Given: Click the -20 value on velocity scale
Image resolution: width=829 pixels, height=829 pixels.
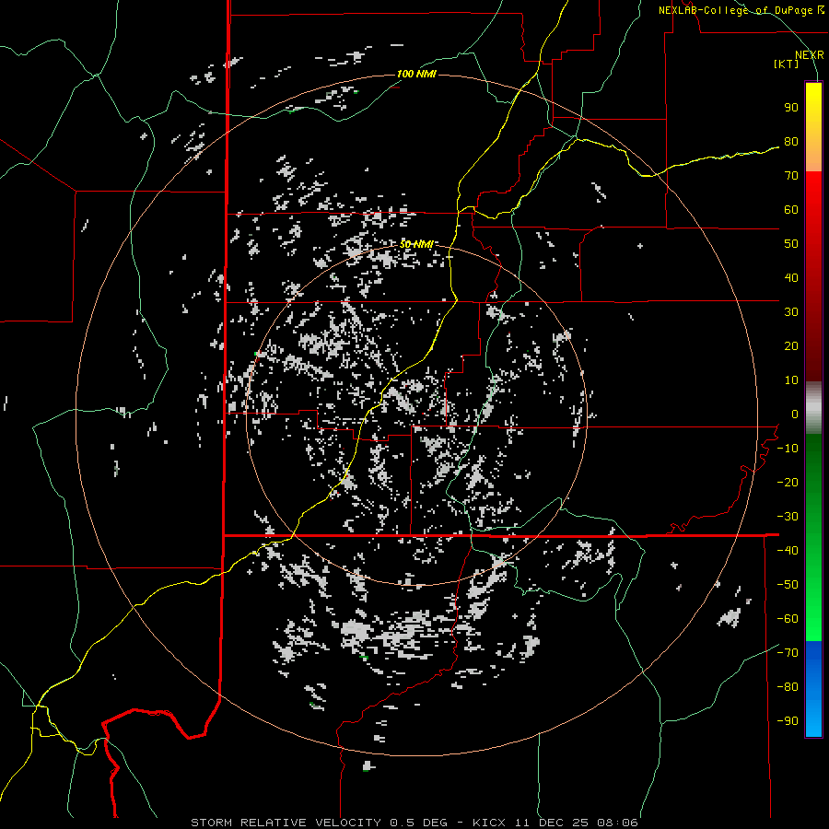Looking at the screenshot, I should tap(788, 483).
